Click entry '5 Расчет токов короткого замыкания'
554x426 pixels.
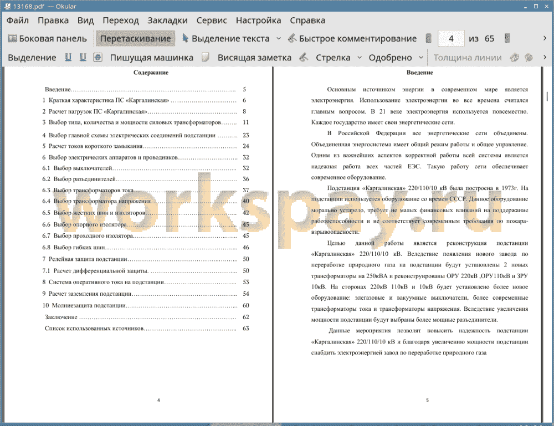(146, 146)
